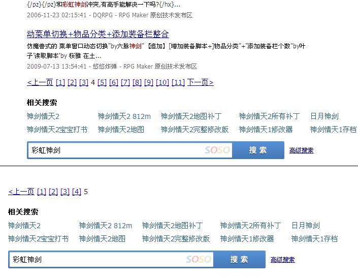Image resolution: width=358 pixels, height=279 pixels.
Task: Click current page number 4 in upper pagination
Action: click(x=93, y=82)
